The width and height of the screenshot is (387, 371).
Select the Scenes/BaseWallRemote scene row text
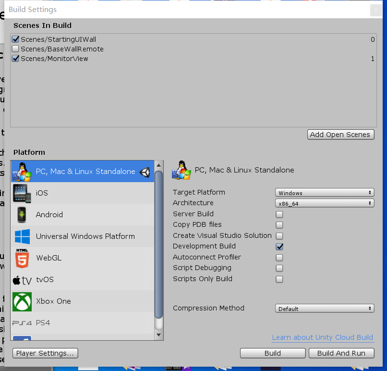(62, 49)
